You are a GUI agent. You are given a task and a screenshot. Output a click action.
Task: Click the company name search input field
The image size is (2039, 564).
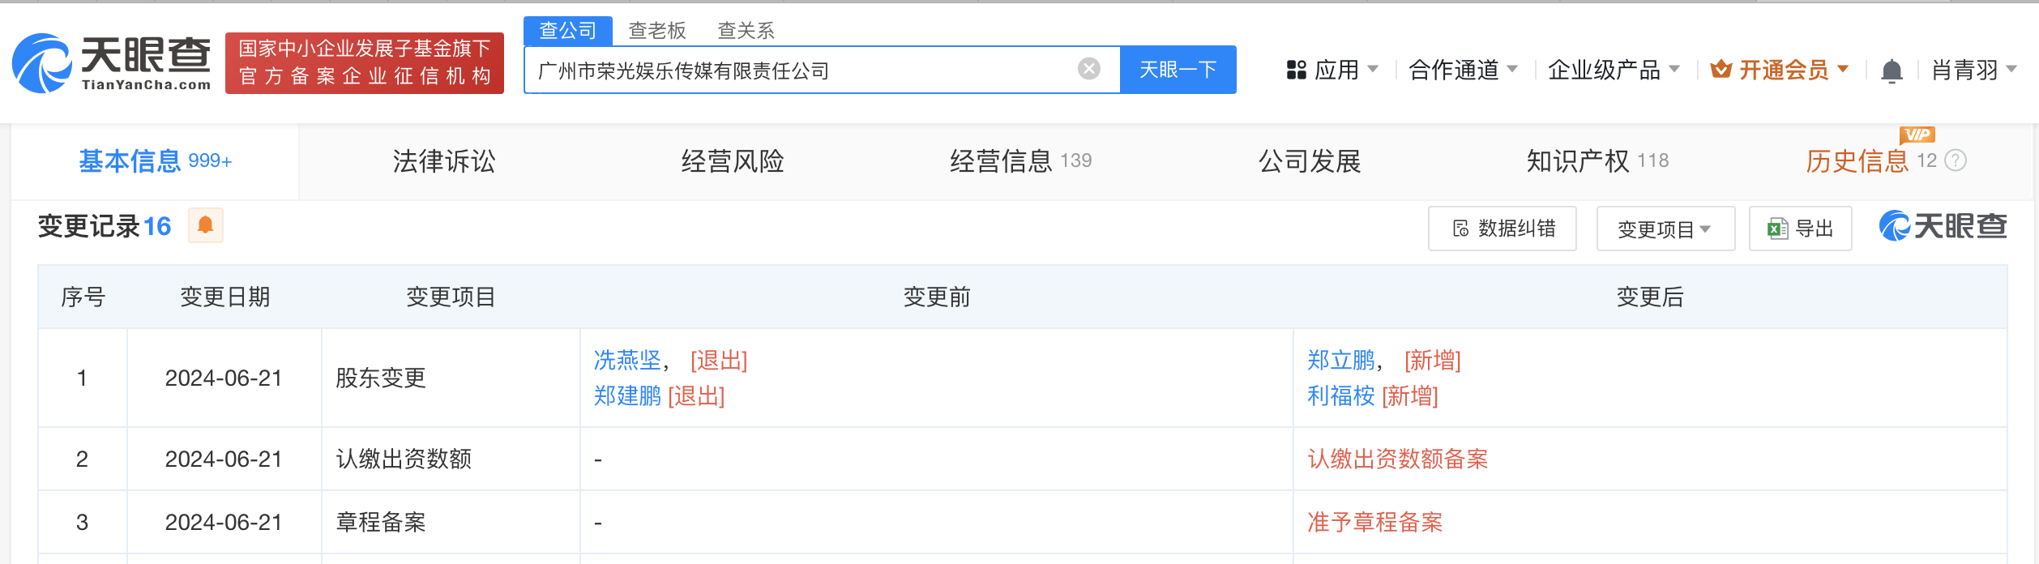(x=802, y=70)
